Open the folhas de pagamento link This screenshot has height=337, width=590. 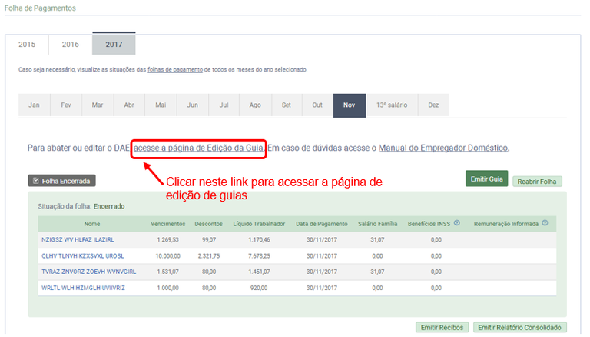(175, 70)
